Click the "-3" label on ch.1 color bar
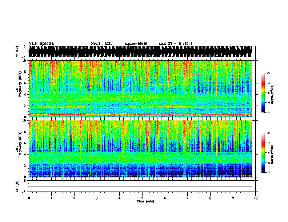This screenshot has height=222, width=288. [x=268, y=73]
